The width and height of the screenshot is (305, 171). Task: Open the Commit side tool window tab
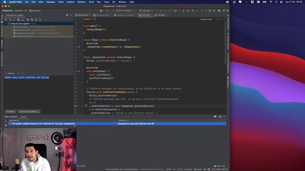click(x=2, y=44)
